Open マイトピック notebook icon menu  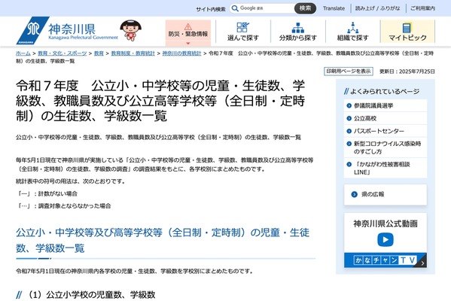point(407,32)
